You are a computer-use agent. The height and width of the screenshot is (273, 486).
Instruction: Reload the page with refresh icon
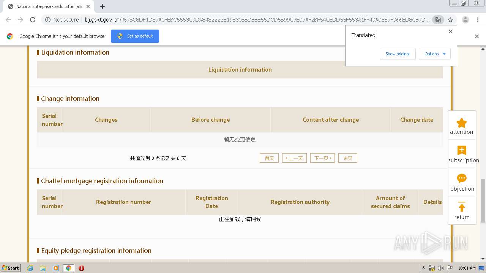[33, 20]
